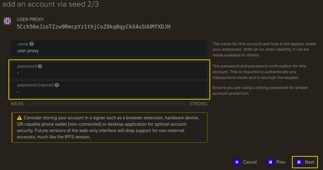Click the X icon on Cancel
This screenshot has width=323, height=170.
[237, 162]
